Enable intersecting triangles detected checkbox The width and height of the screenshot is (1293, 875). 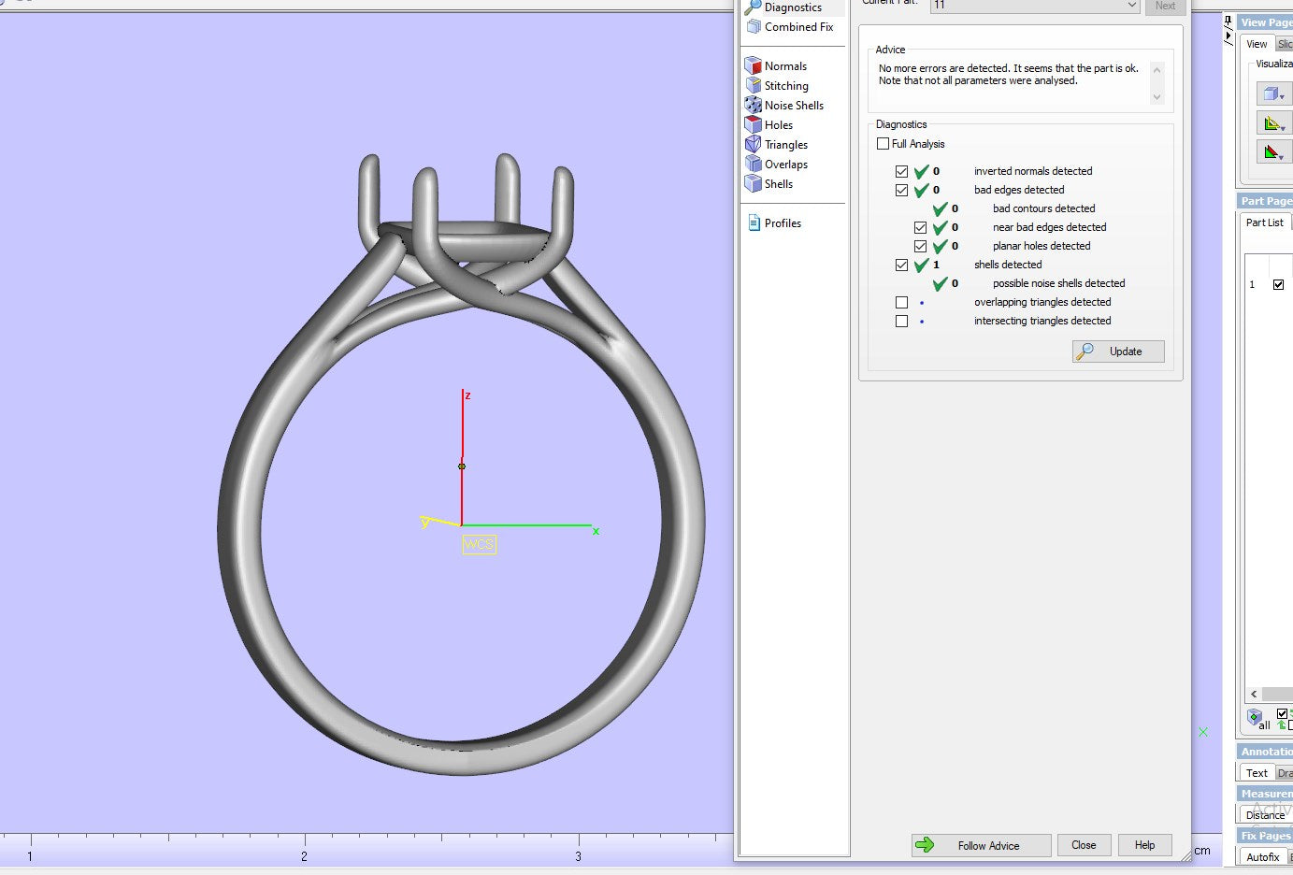[x=901, y=321]
